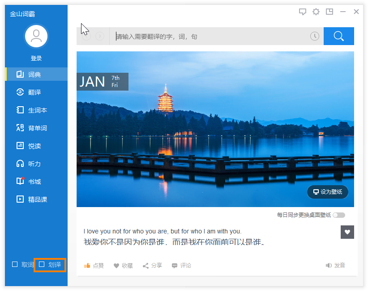This screenshot has width=368, height=291.
Task: Click the back navigation arrow
Action: 86,36
